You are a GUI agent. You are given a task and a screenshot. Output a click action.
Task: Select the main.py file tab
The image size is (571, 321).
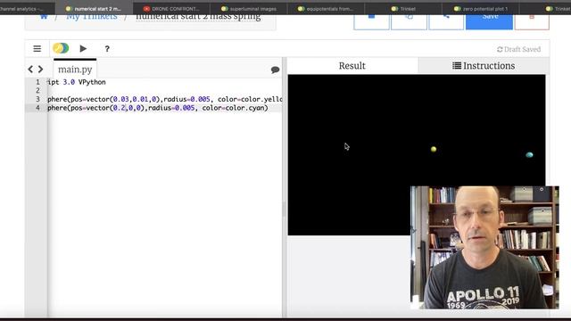(75, 70)
